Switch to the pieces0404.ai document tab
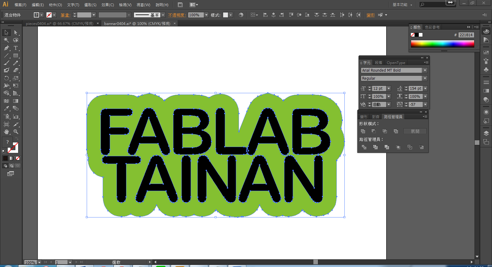Image resolution: width=492 pixels, height=267 pixels. (59, 23)
